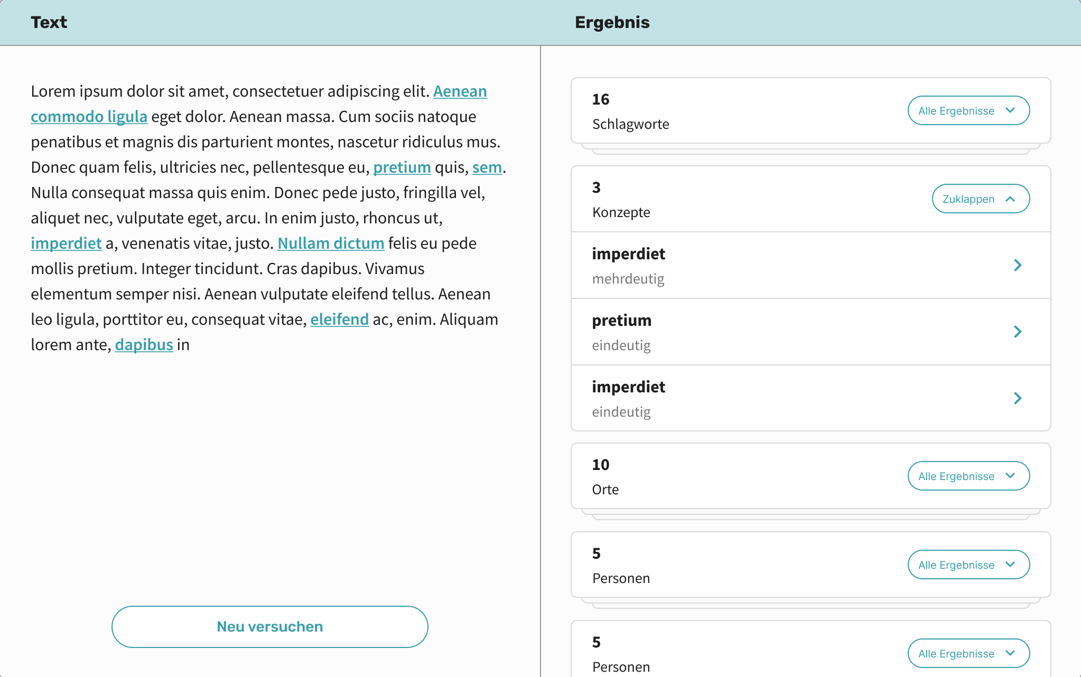This screenshot has height=677, width=1081.
Task: Click chevron arrow beside 'pretium eindeutig'
Action: (1018, 332)
